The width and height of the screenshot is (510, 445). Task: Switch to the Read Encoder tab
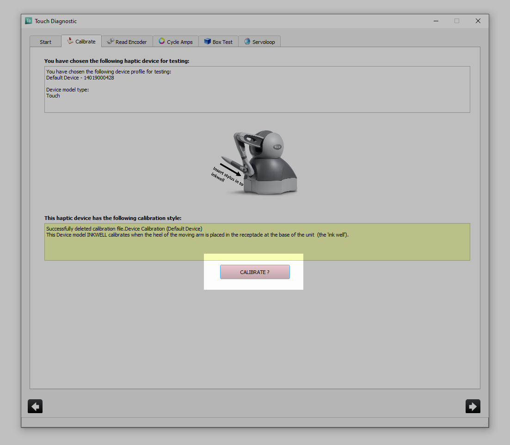click(x=127, y=41)
